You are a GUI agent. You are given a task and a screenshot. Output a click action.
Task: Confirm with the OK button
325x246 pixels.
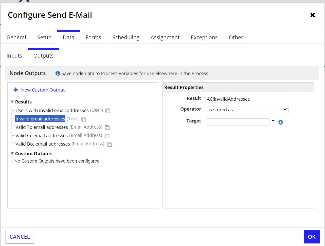312,237
